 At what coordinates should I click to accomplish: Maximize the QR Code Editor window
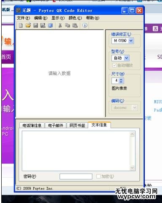132,11
